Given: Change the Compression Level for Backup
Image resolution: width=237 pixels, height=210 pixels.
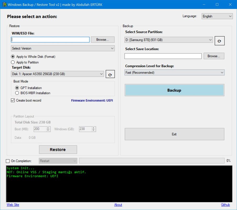Looking at the screenshot, I should [174, 72].
